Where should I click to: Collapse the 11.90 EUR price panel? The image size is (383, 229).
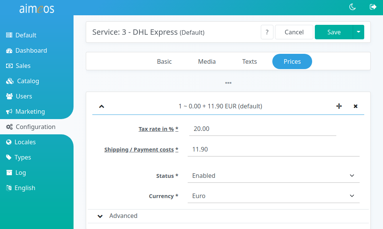coord(101,106)
